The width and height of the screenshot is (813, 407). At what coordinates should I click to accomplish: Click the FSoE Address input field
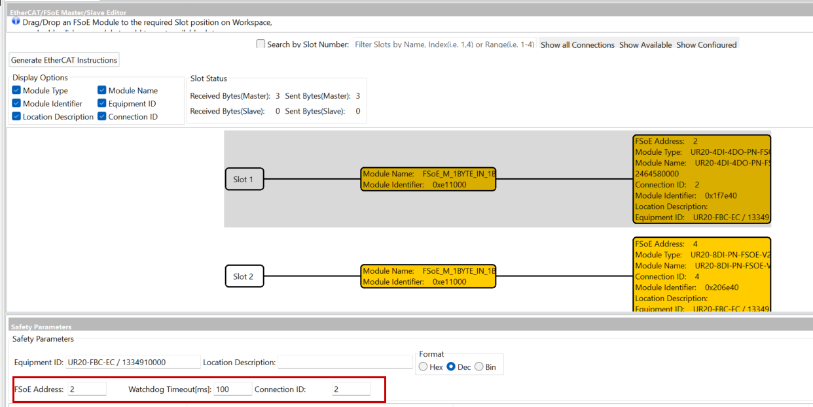click(86, 389)
